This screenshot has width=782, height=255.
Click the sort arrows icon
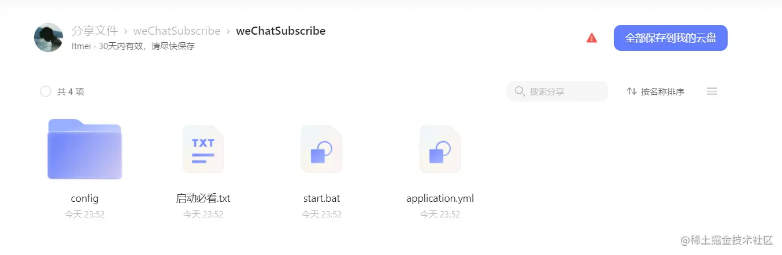[632, 91]
